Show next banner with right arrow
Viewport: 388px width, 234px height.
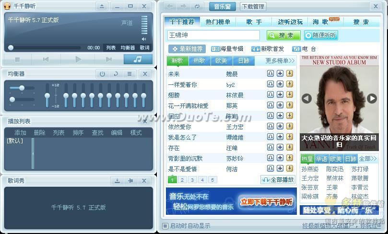click(372, 98)
